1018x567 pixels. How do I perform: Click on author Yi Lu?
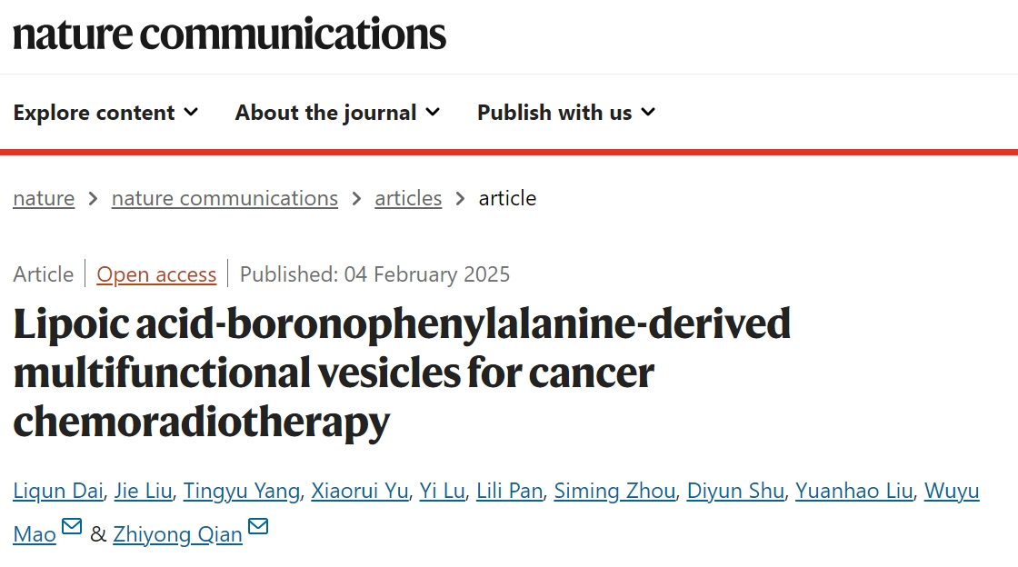[x=443, y=492]
